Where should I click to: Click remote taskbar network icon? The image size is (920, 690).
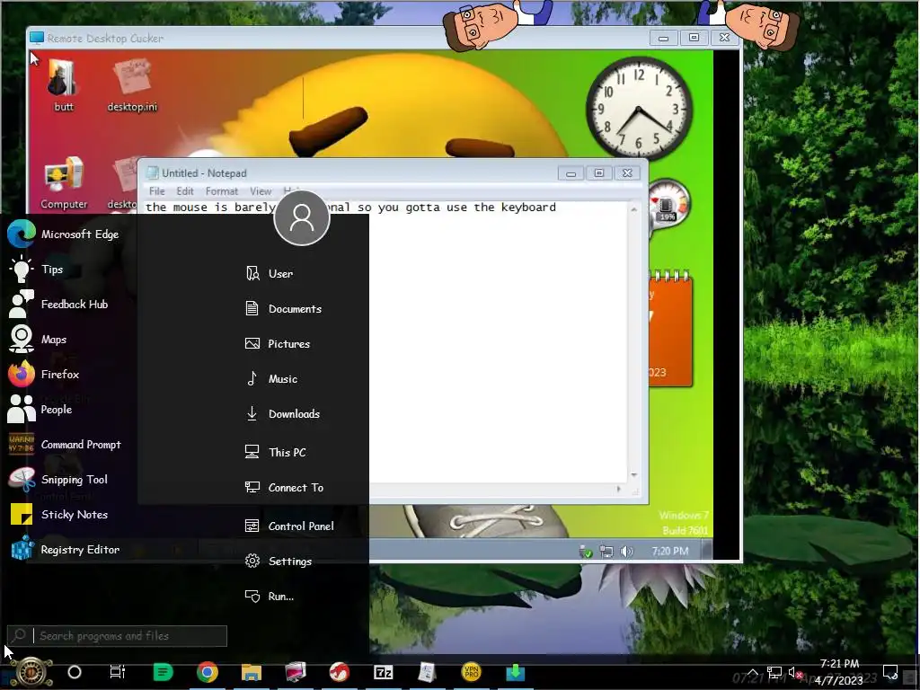pos(606,552)
